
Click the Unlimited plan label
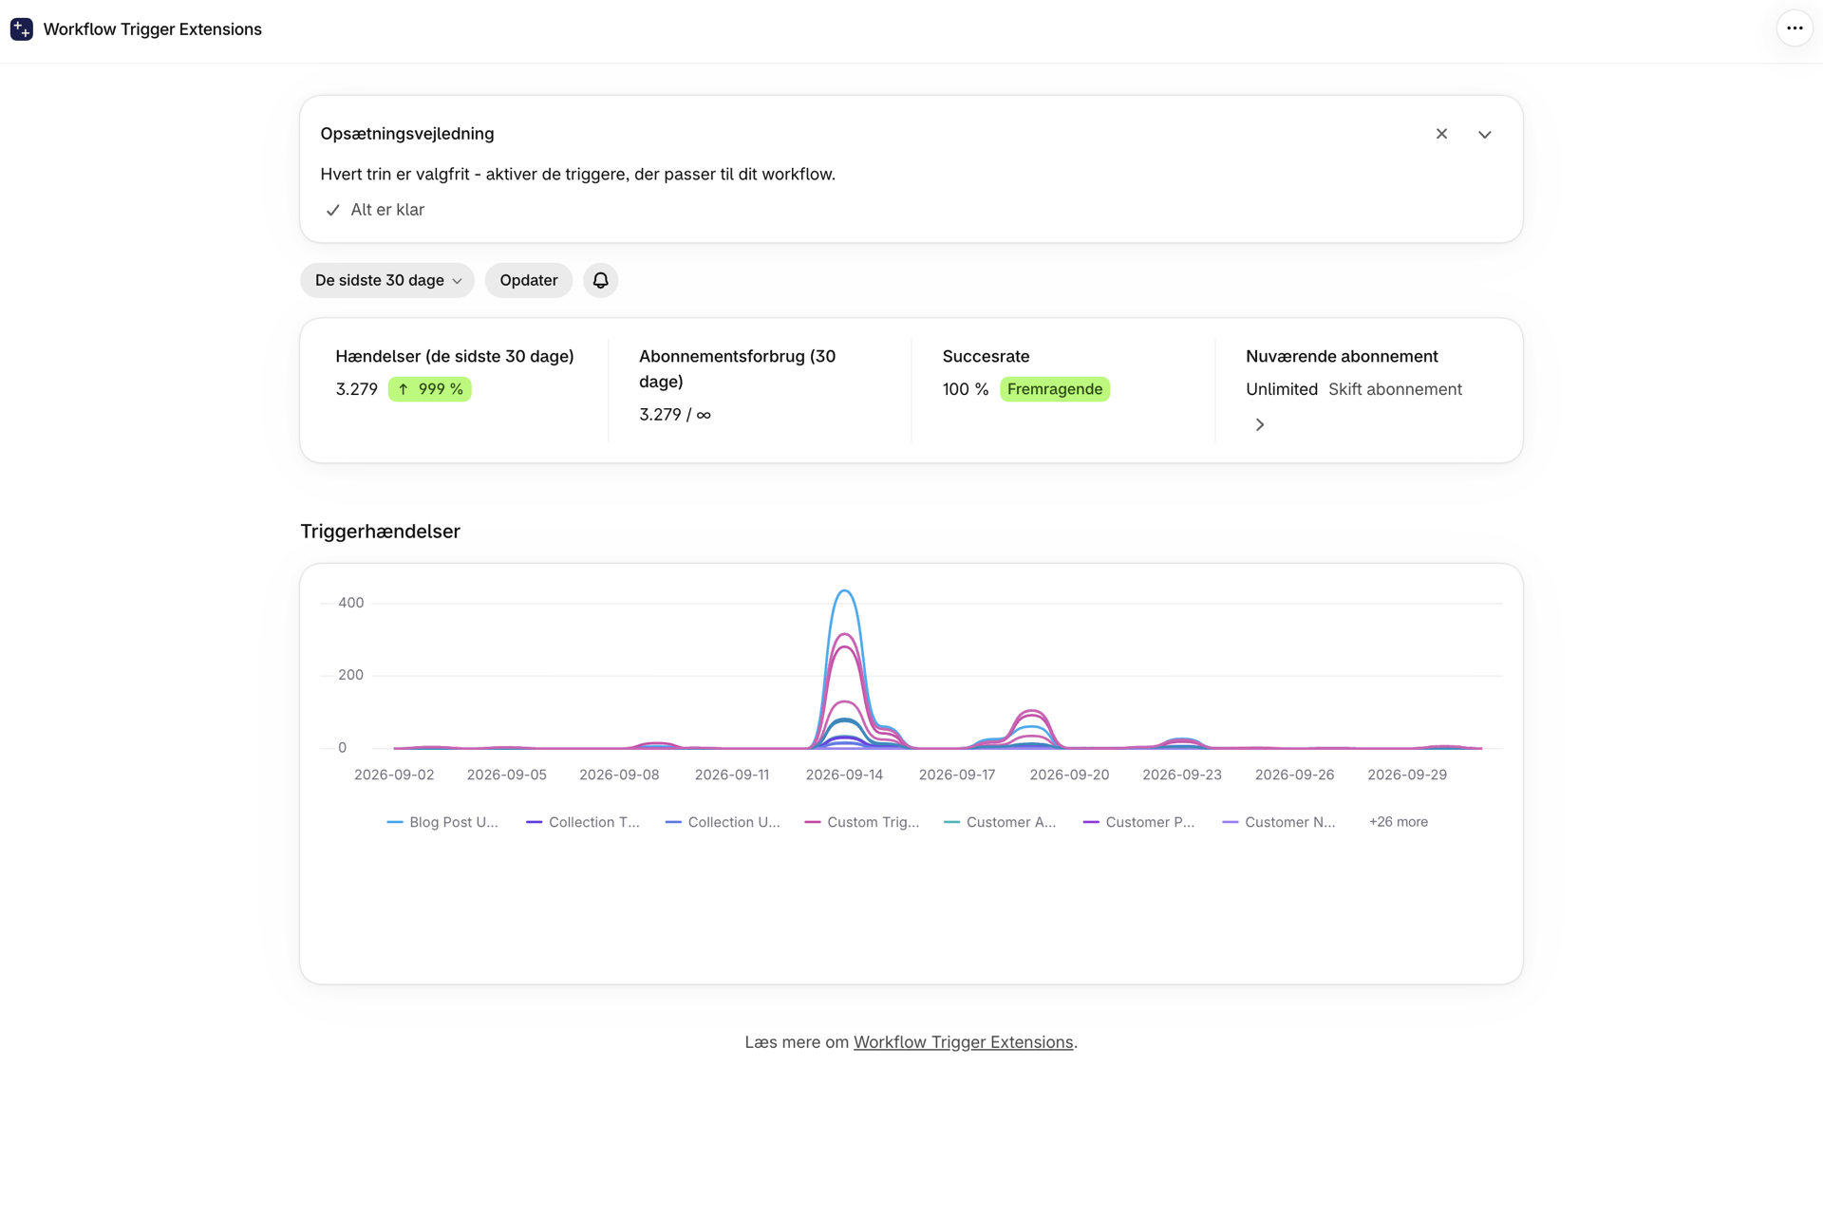click(1282, 389)
